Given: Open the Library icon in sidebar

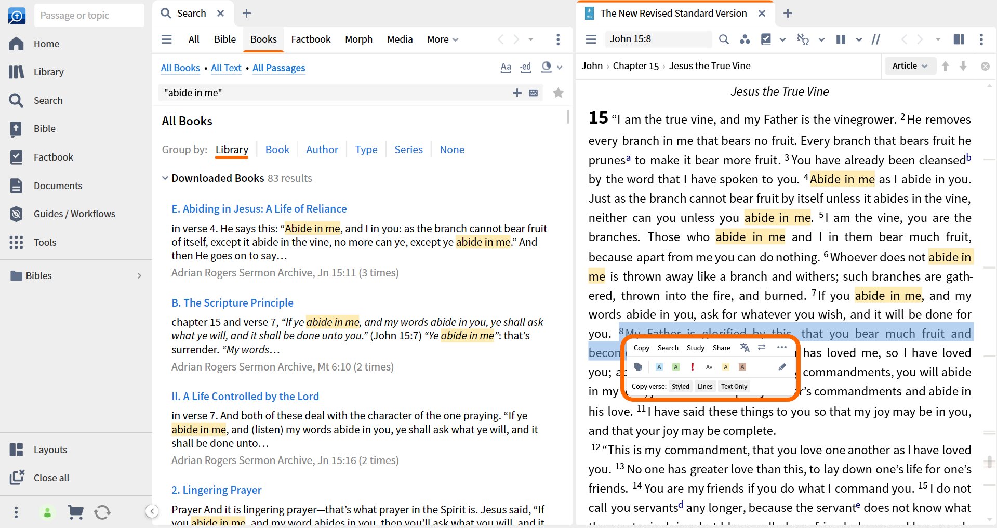Looking at the screenshot, I should [x=16, y=72].
